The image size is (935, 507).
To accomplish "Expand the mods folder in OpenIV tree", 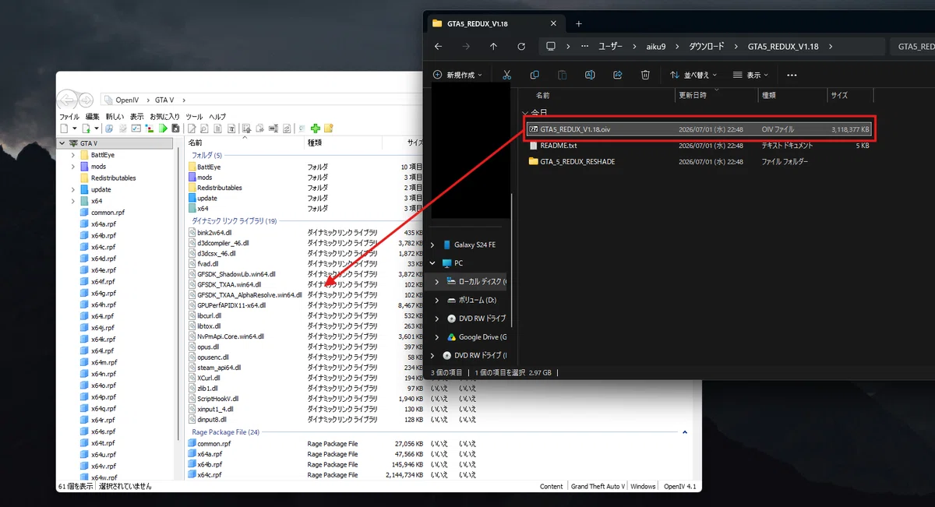I will pyautogui.click(x=73, y=167).
